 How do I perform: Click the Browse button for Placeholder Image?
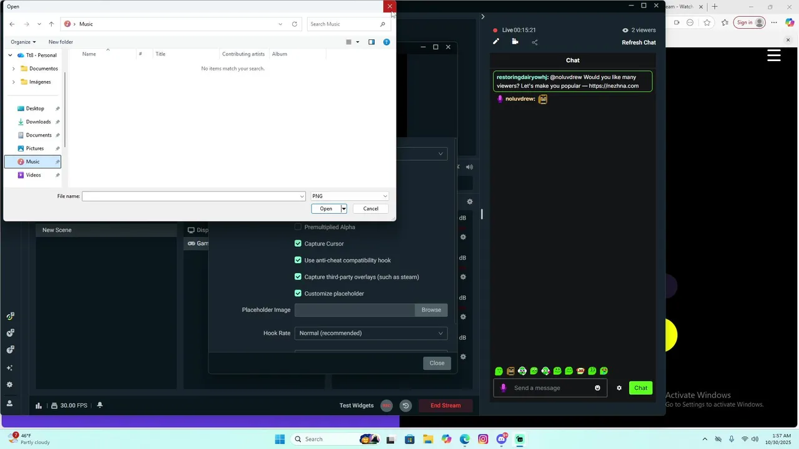tap(431, 310)
